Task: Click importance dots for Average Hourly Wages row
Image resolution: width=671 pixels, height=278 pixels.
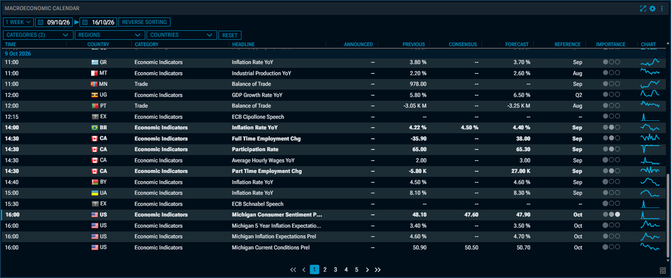Action: click(x=611, y=160)
